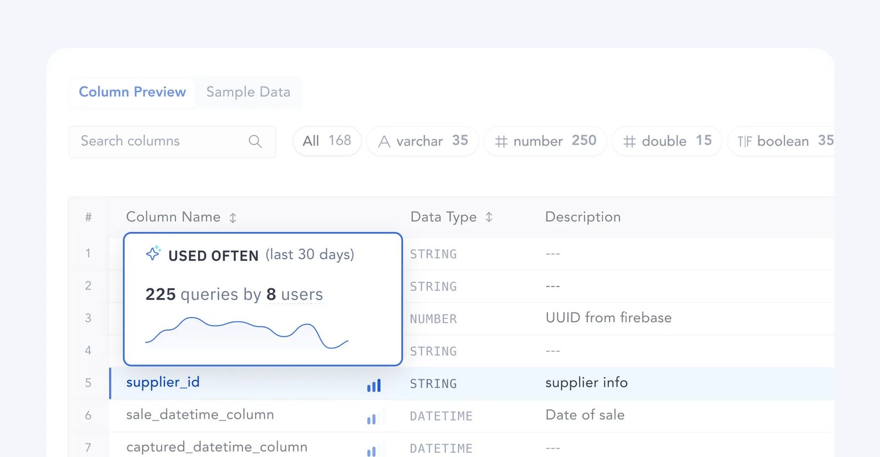Filter by number 250 chip
The image size is (880, 457).
pos(545,141)
